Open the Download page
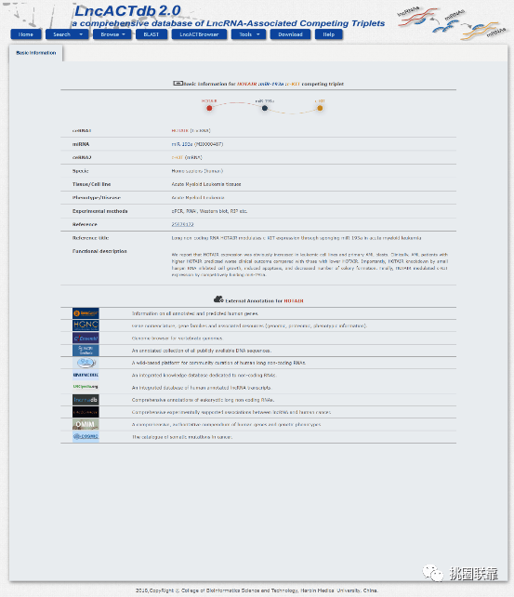Viewport: 514px width, 597px height. (x=290, y=34)
